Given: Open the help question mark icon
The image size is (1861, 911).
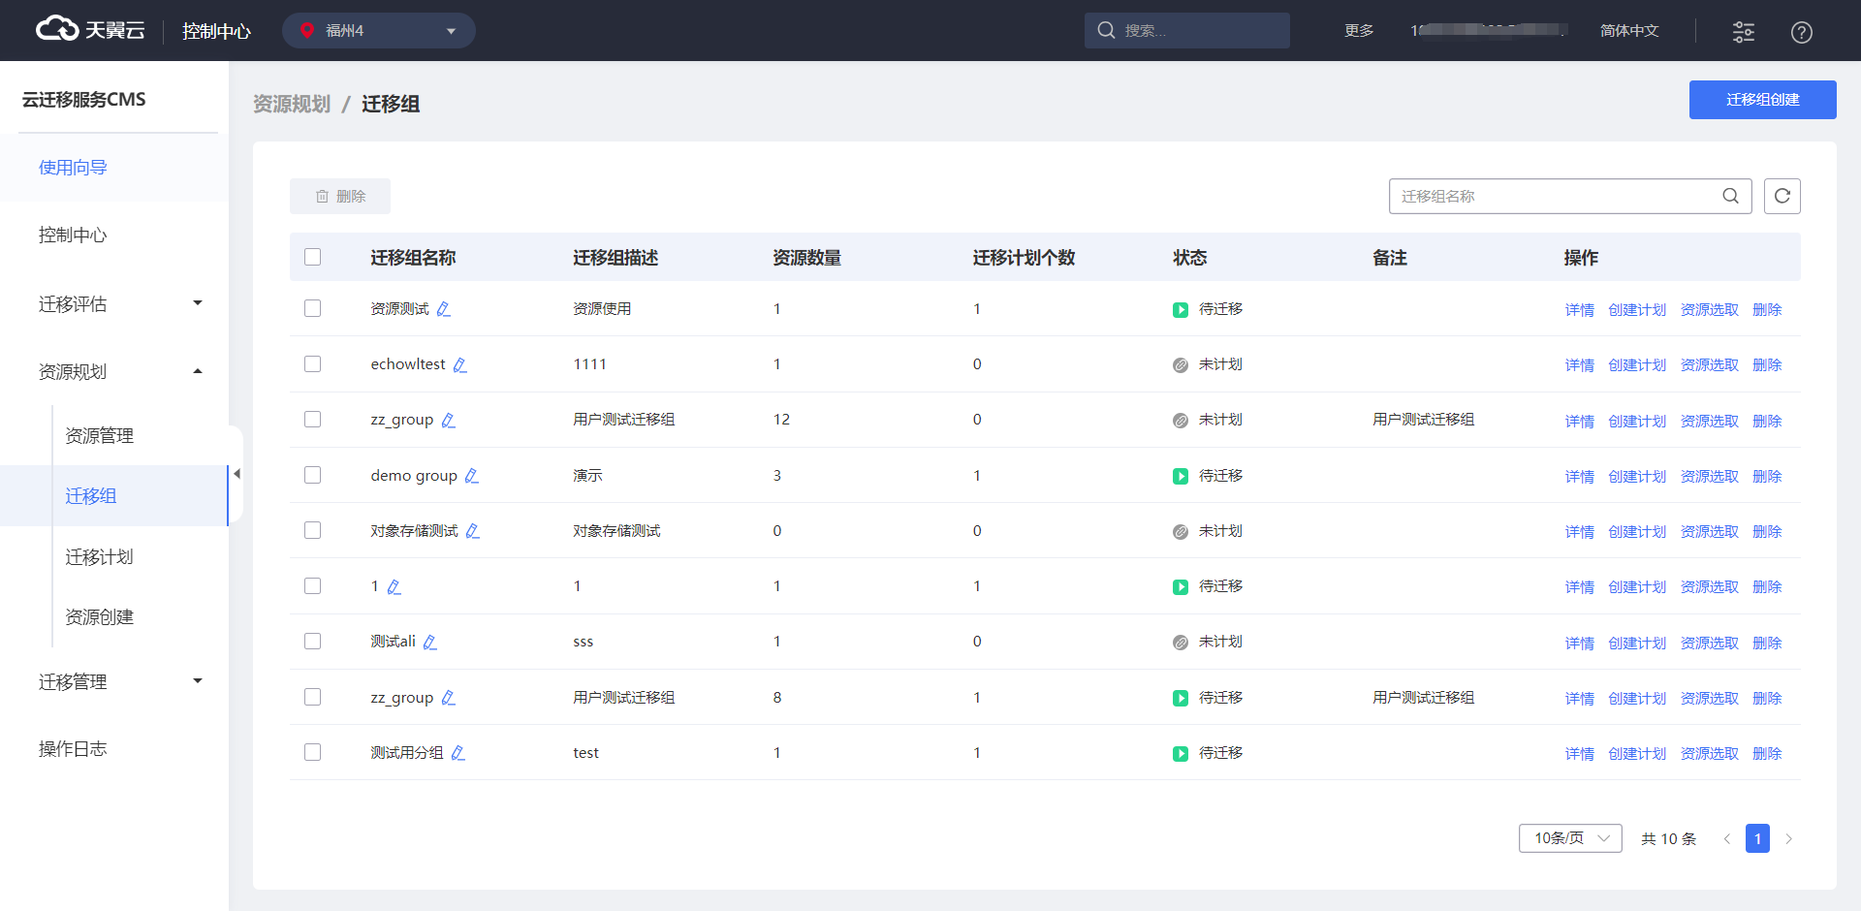Looking at the screenshot, I should (1802, 32).
